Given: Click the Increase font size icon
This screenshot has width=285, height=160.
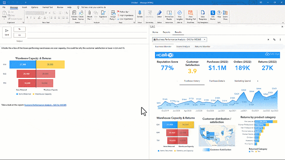Looking at the screenshot, I should point(46,13).
